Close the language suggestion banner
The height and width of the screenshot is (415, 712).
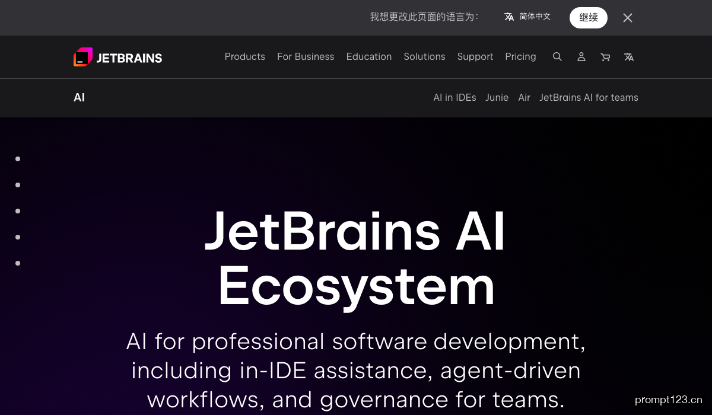point(628,18)
